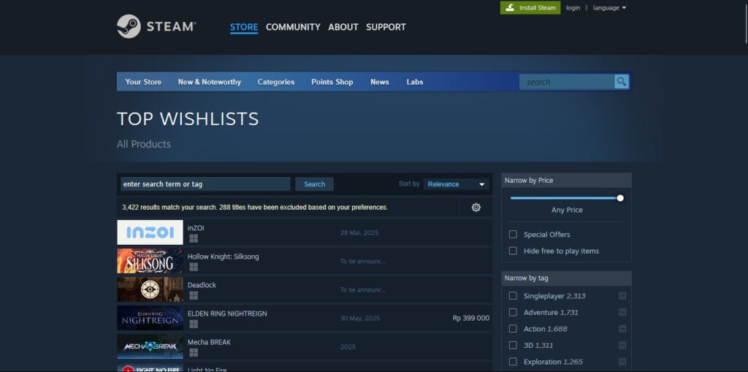Open the Sort by Relevance dropdown

[456, 184]
